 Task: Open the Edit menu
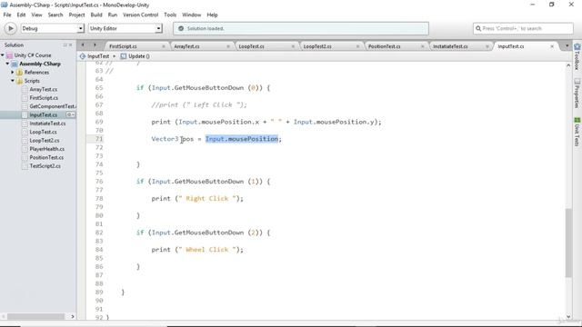[21, 15]
